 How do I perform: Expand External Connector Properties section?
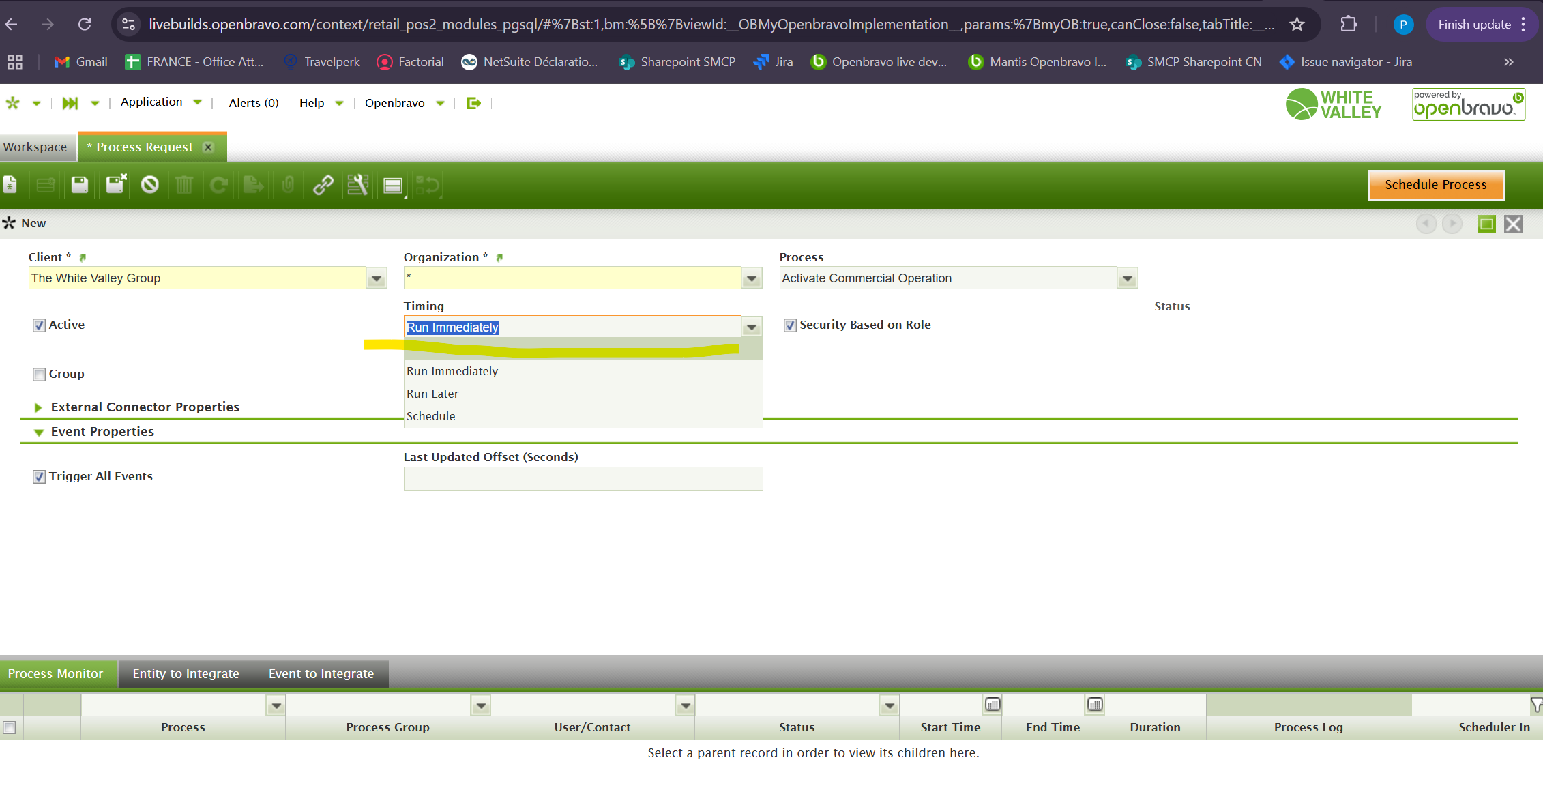(39, 407)
